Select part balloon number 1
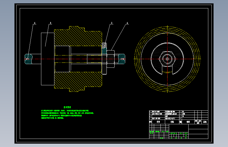This screenshot has height=147, width=228. [x=35, y=23]
